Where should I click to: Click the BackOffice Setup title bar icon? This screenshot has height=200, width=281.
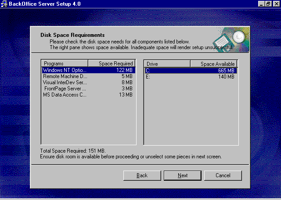[x=4, y=4]
